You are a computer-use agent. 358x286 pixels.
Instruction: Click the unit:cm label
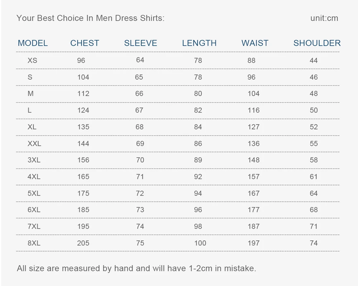coord(324,18)
